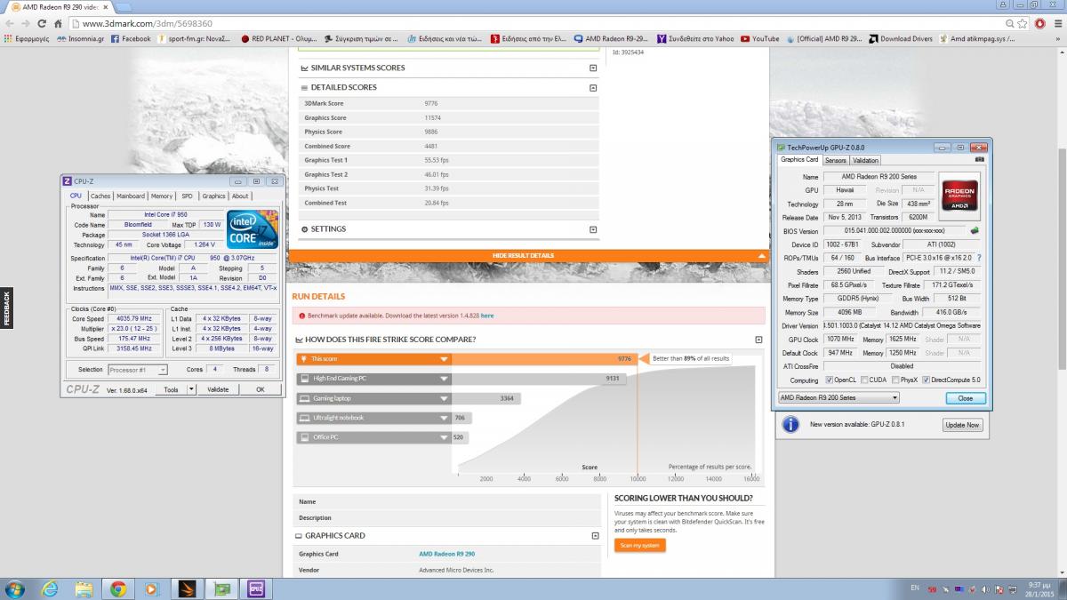
Task: Expand the High End Gaming PC dropdown
Action: click(444, 379)
